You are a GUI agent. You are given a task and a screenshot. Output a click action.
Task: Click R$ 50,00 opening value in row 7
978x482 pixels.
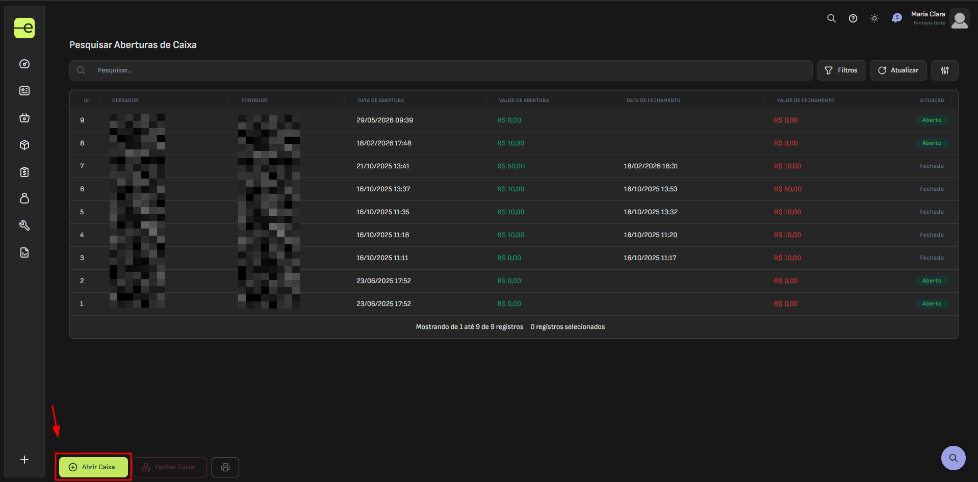pos(510,166)
